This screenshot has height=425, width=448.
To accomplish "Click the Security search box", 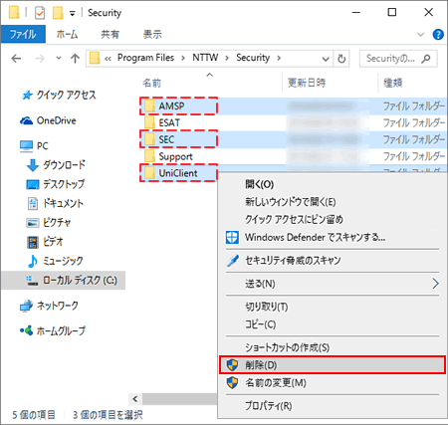I will (398, 59).
